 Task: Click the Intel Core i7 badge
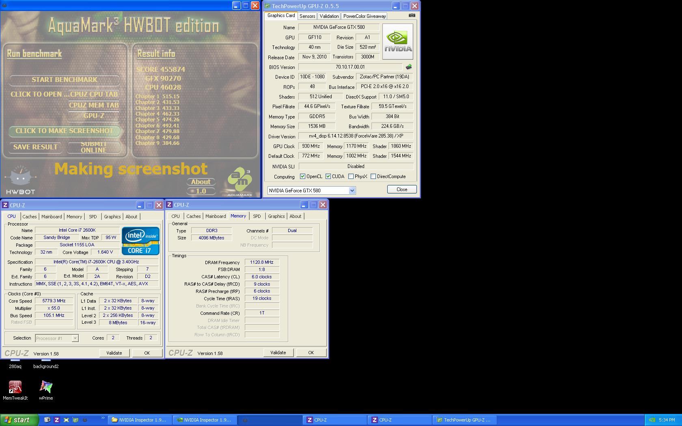140,241
